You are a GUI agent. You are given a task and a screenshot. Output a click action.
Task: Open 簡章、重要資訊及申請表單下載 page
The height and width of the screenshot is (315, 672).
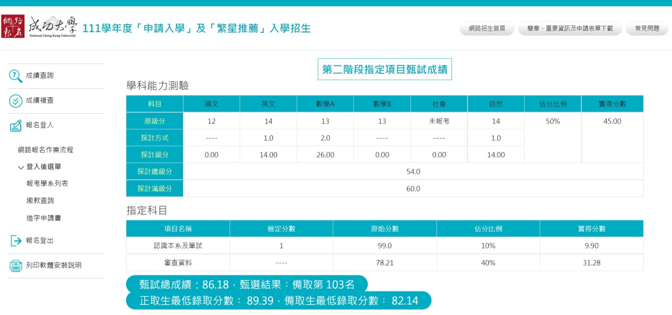tap(570, 28)
